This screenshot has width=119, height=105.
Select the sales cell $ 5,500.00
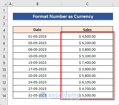87,95
